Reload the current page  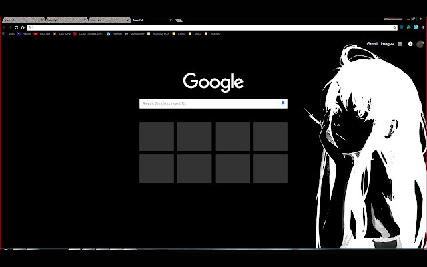(16, 27)
